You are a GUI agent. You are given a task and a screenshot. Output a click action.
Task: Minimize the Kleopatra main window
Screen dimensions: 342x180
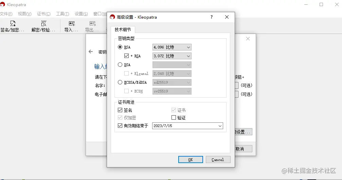click(306, 4)
